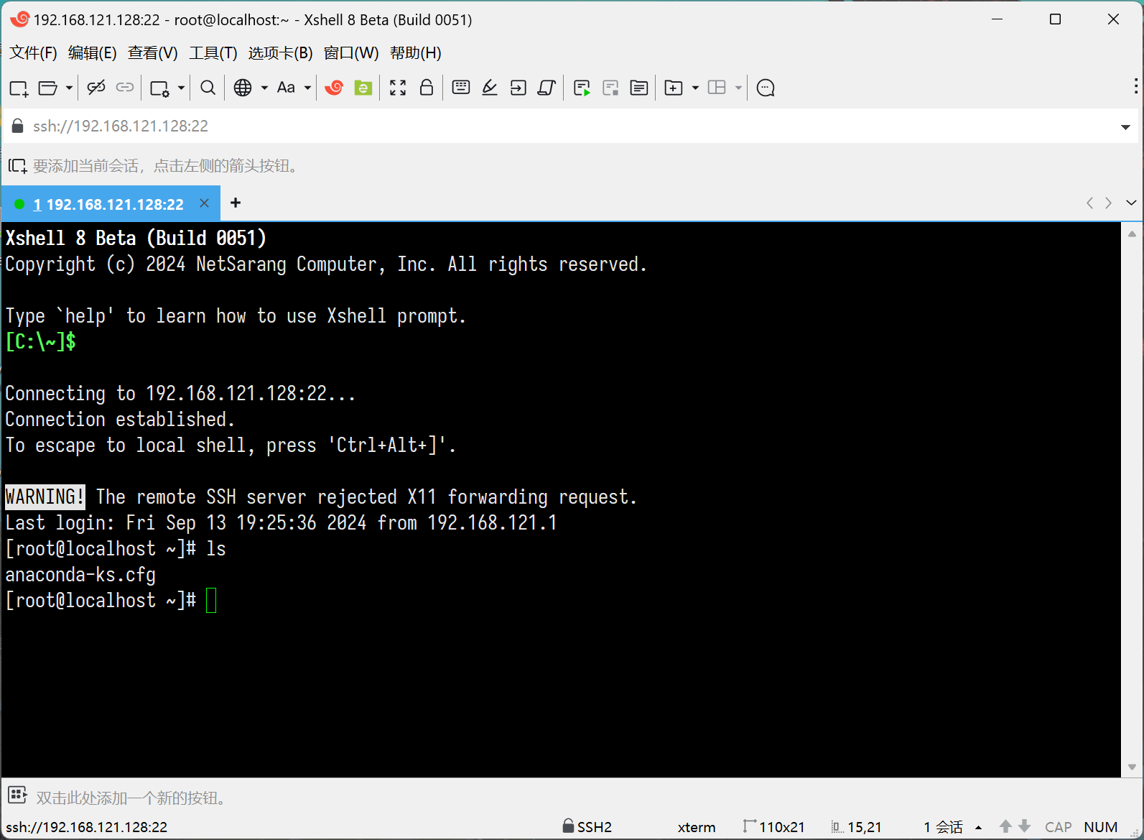Expand the font Aa dropdown arrow
This screenshot has height=840, width=1144.
pos(307,88)
